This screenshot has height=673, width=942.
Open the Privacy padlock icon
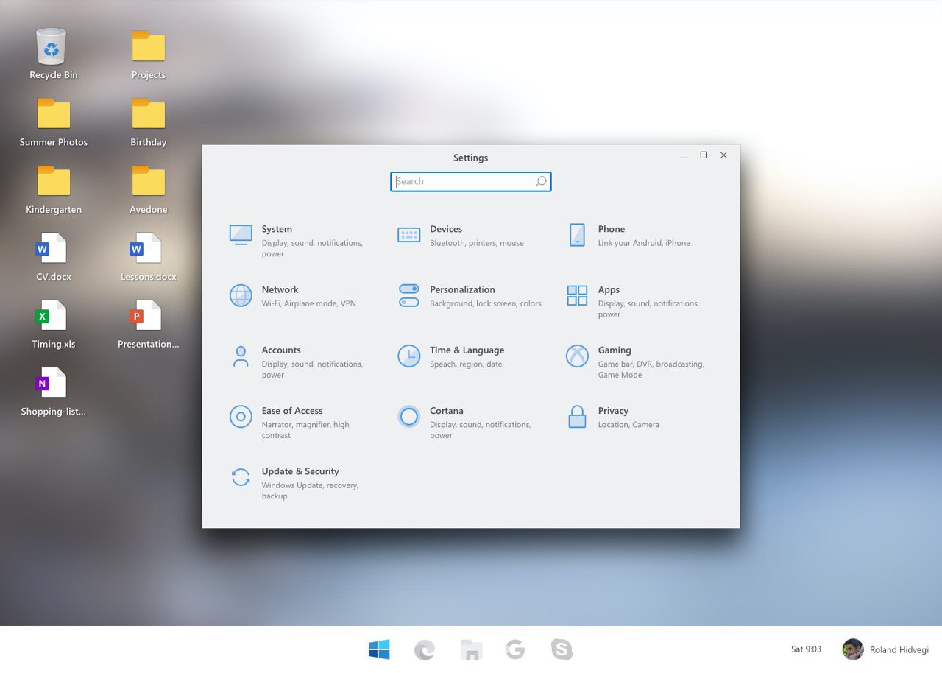pyautogui.click(x=577, y=417)
